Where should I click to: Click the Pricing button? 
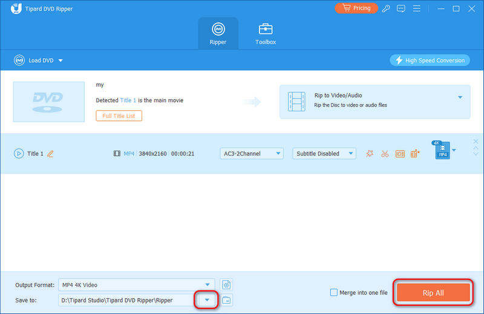[356, 8]
